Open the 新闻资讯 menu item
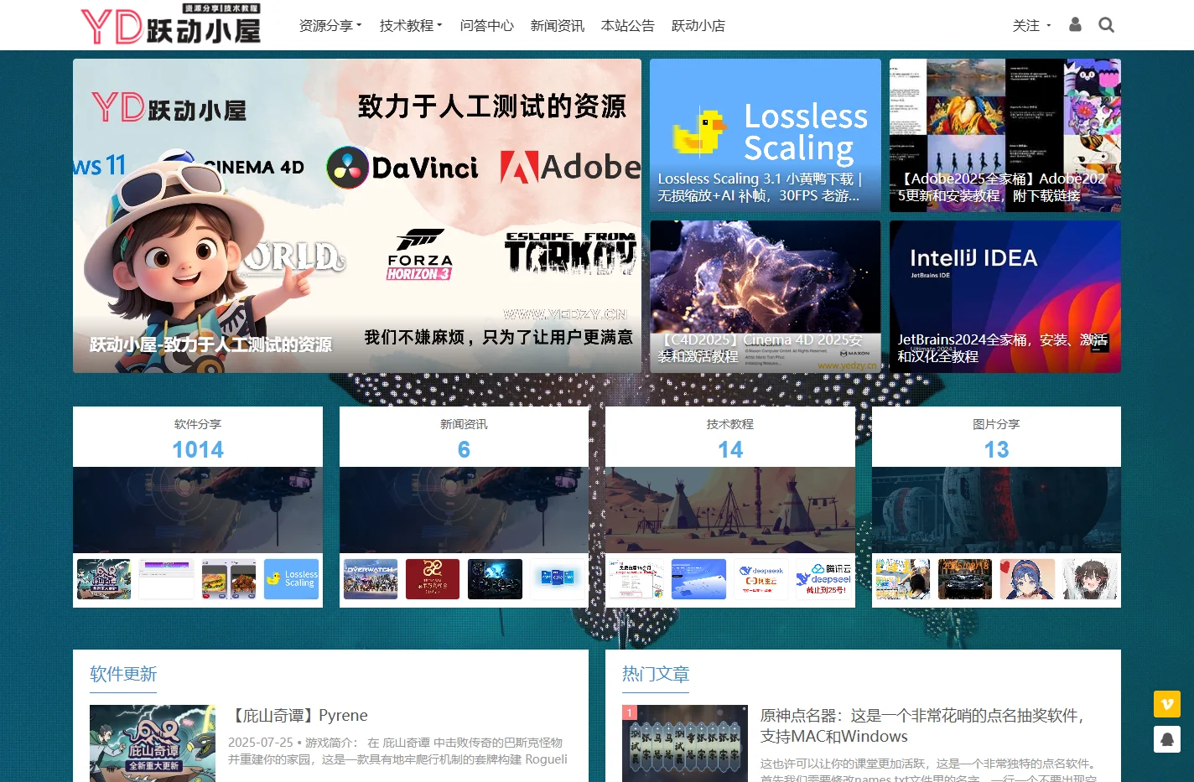 click(x=557, y=25)
